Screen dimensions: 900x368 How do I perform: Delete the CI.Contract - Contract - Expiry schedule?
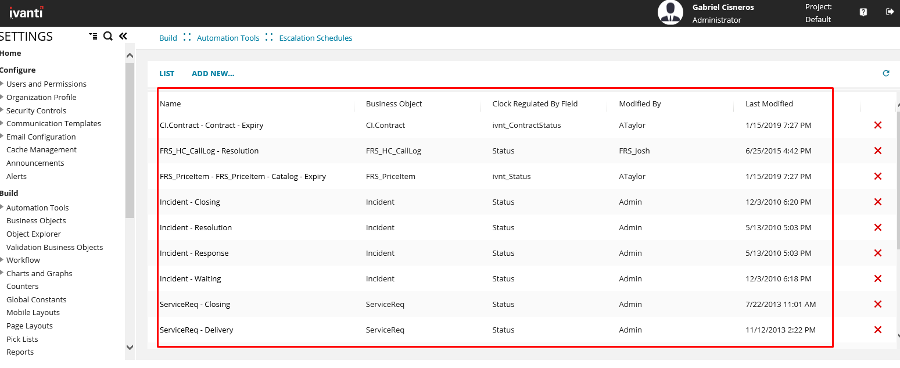[x=877, y=125]
